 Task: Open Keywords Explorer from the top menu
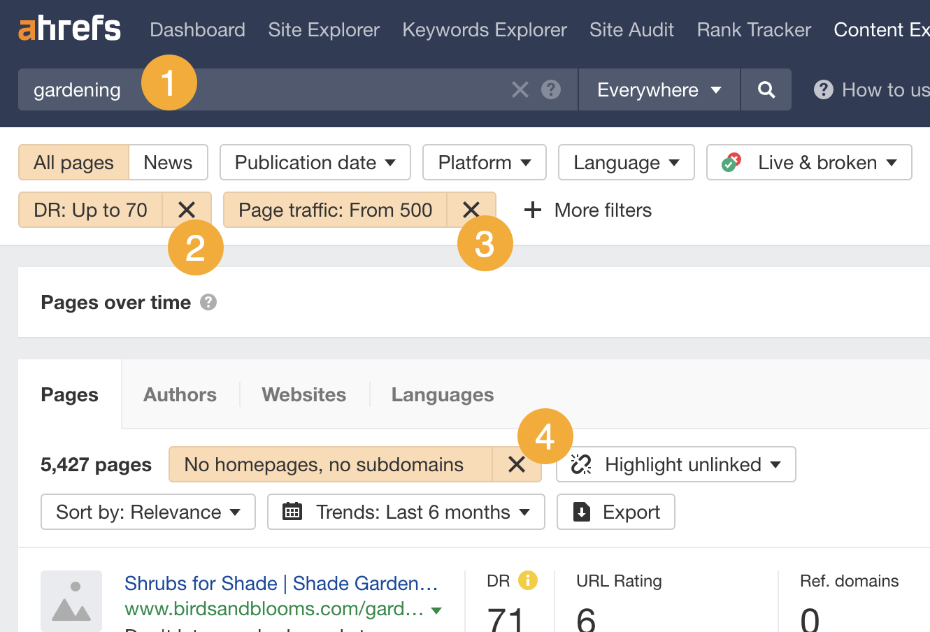point(484,29)
